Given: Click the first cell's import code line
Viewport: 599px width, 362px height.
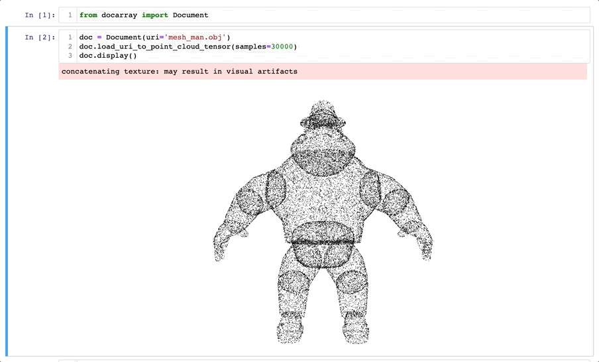Looking at the screenshot, I should coord(144,15).
